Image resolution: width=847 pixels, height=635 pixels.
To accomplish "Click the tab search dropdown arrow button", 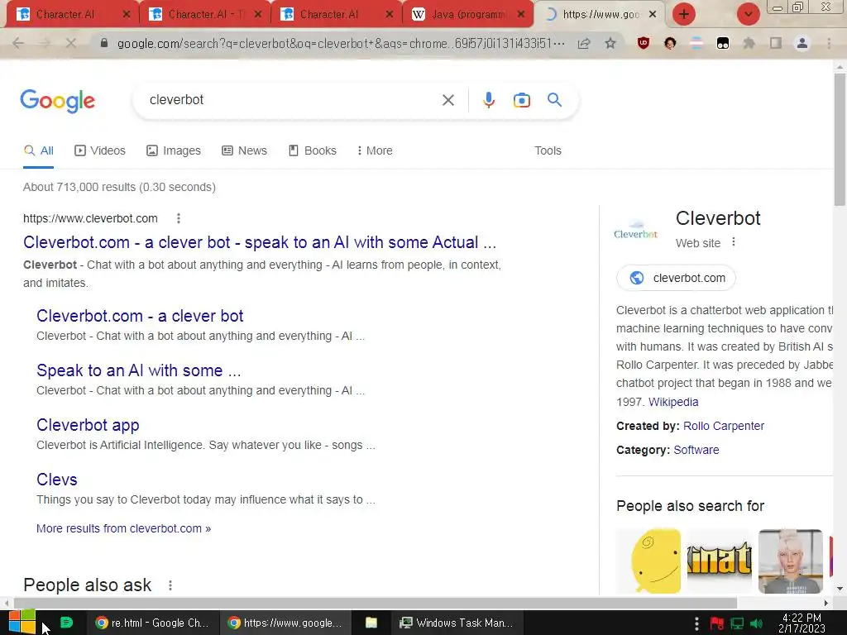I will pyautogui.click(x=748, y=14).
